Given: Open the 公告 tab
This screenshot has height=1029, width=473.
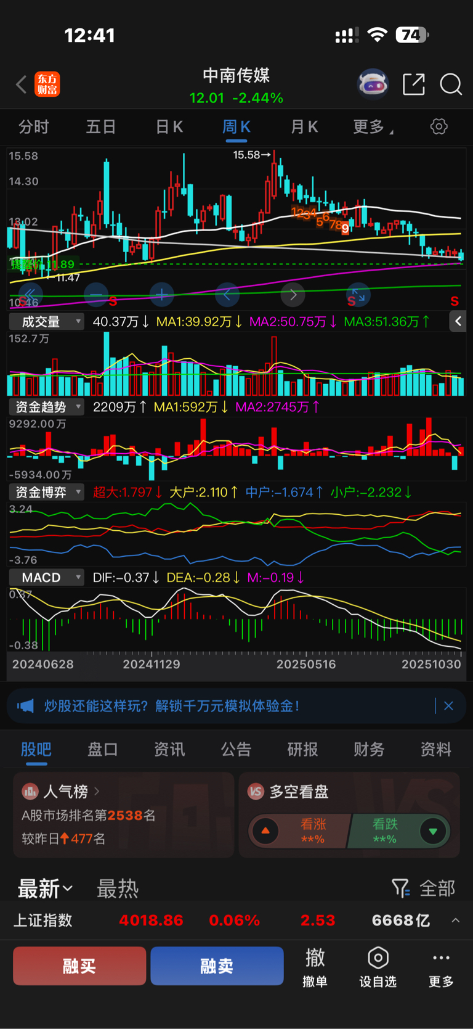Looking at the screenshot, I should pos(236,750).
